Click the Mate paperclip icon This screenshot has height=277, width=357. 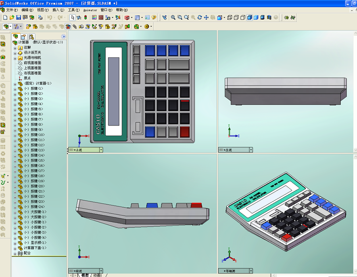pyautogui.click(x=75, y=27)
